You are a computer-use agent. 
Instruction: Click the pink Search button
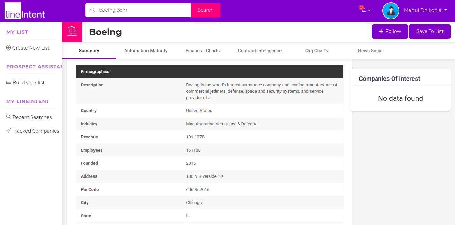206,10
